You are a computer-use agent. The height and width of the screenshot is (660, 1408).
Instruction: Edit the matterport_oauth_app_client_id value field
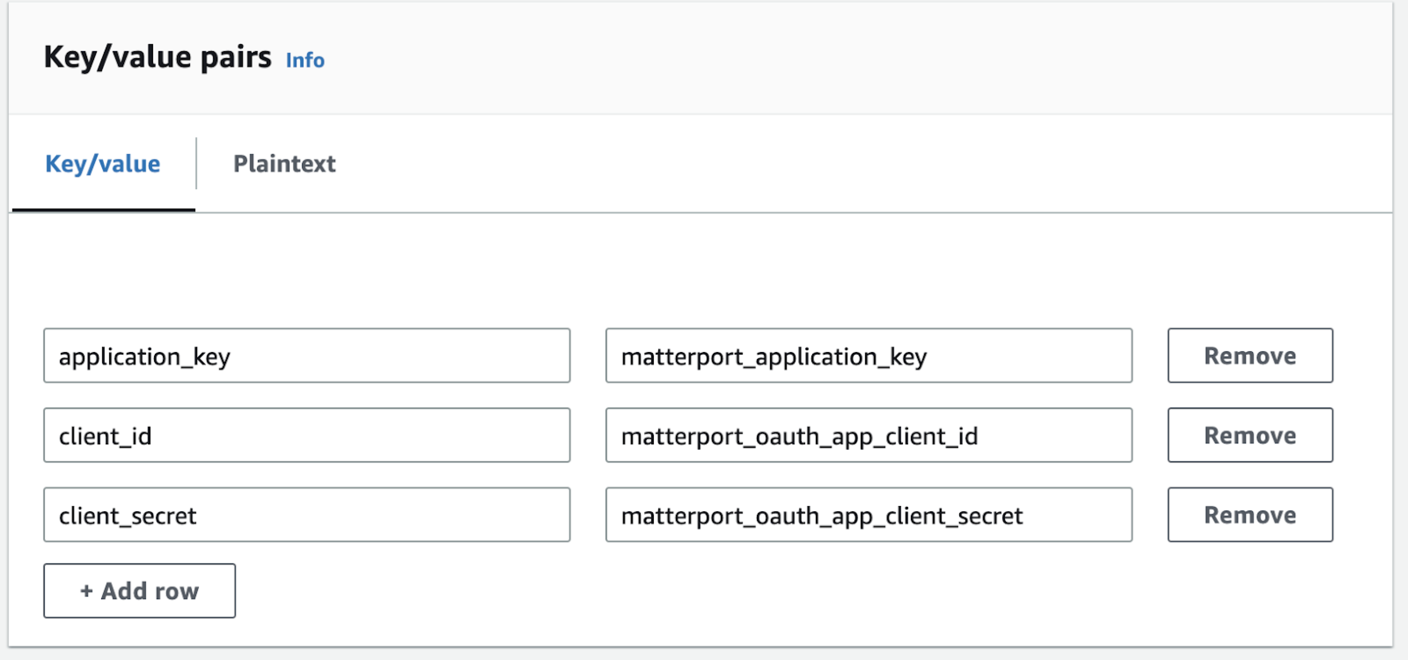[x=868, y=436]
